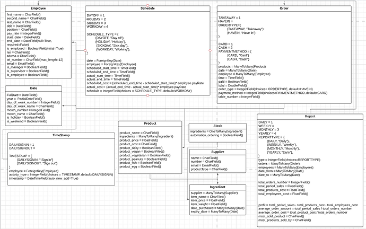Click 'actual_end_time = TimeFiled()' line
Image resolution: width=366 pixels, height=229 pixels.
108,80
